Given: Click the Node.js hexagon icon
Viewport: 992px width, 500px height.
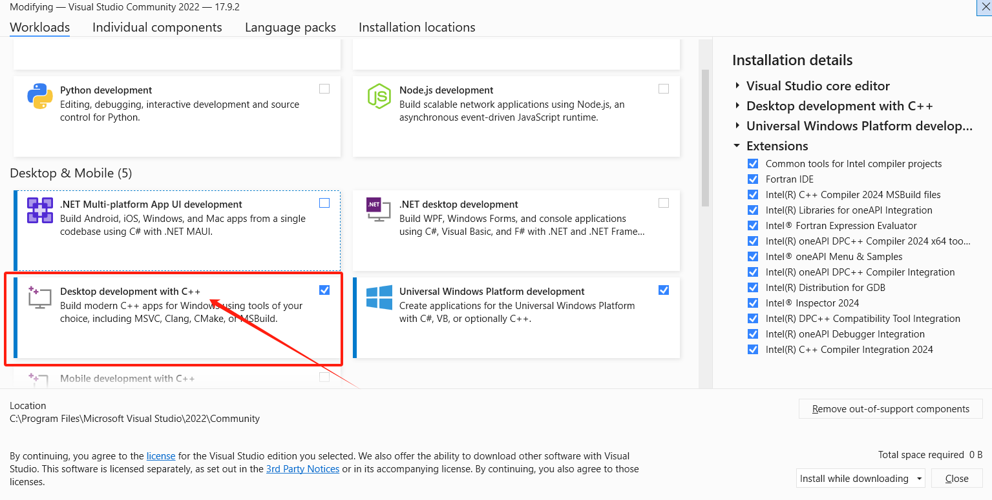Looking at the screenshot, I should point(379,97).
